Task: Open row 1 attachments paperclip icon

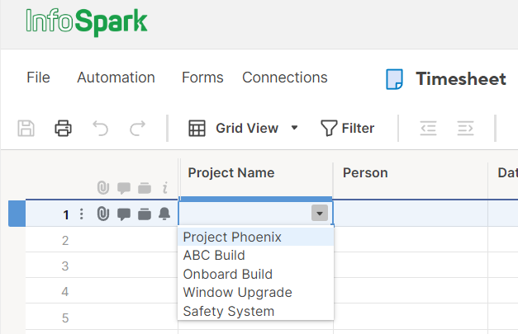Action: (x=103, y=214)
